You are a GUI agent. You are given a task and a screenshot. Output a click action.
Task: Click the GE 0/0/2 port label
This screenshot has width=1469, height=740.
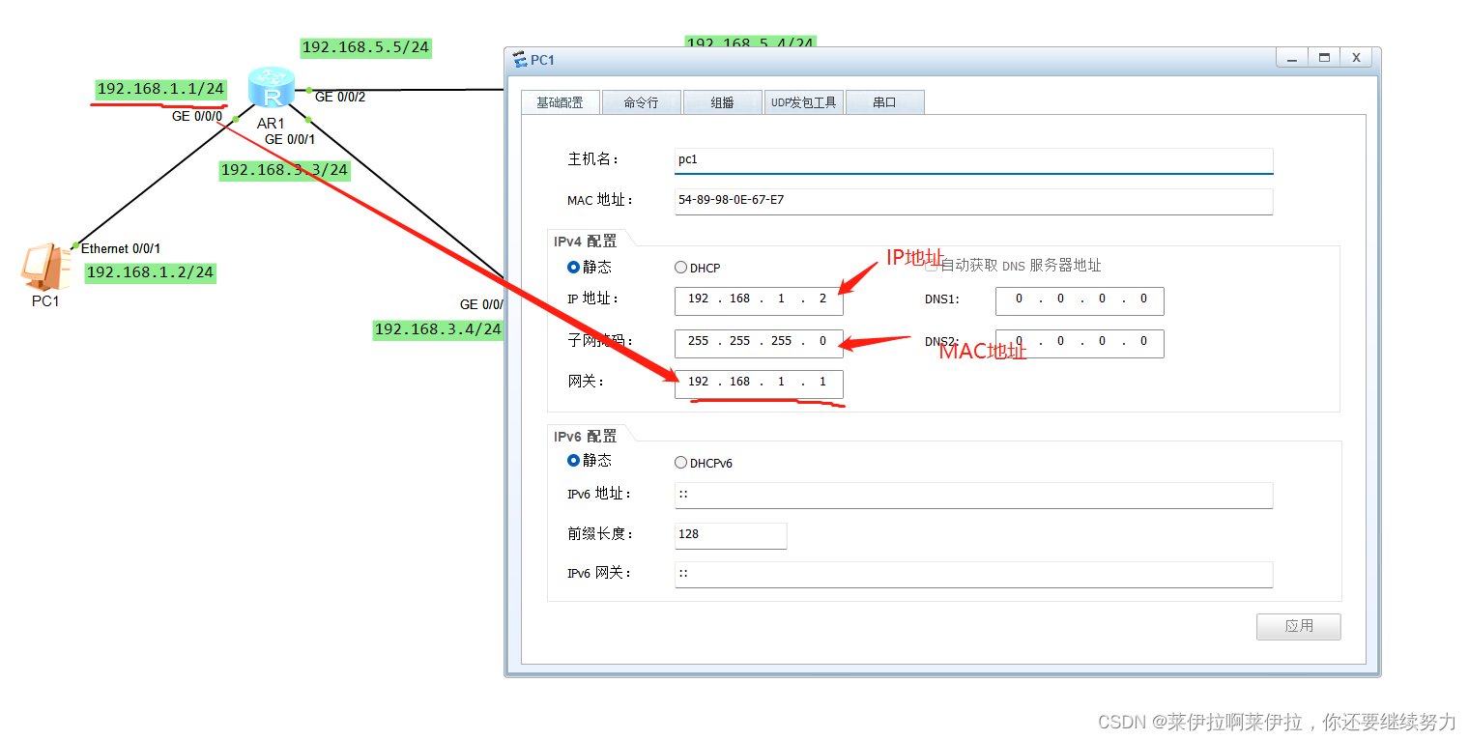[x=340, y=97]
